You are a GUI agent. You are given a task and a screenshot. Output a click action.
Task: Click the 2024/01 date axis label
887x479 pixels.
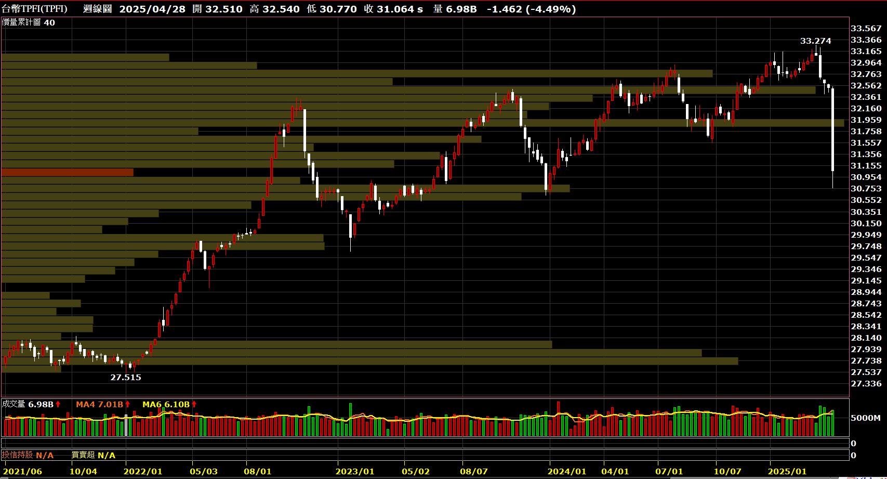pyautogui.click(x=567, y=471)
